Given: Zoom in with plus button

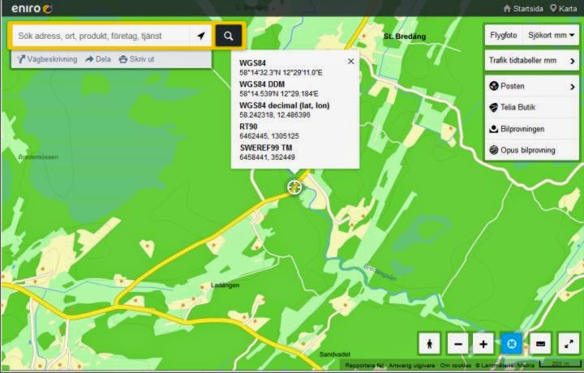Looking at the screenshot, I should (x=483, y=344).
